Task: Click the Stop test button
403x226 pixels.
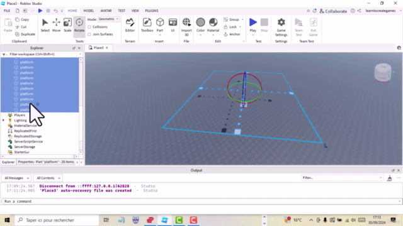Action: pyautogui.click(x=264, y=25)
